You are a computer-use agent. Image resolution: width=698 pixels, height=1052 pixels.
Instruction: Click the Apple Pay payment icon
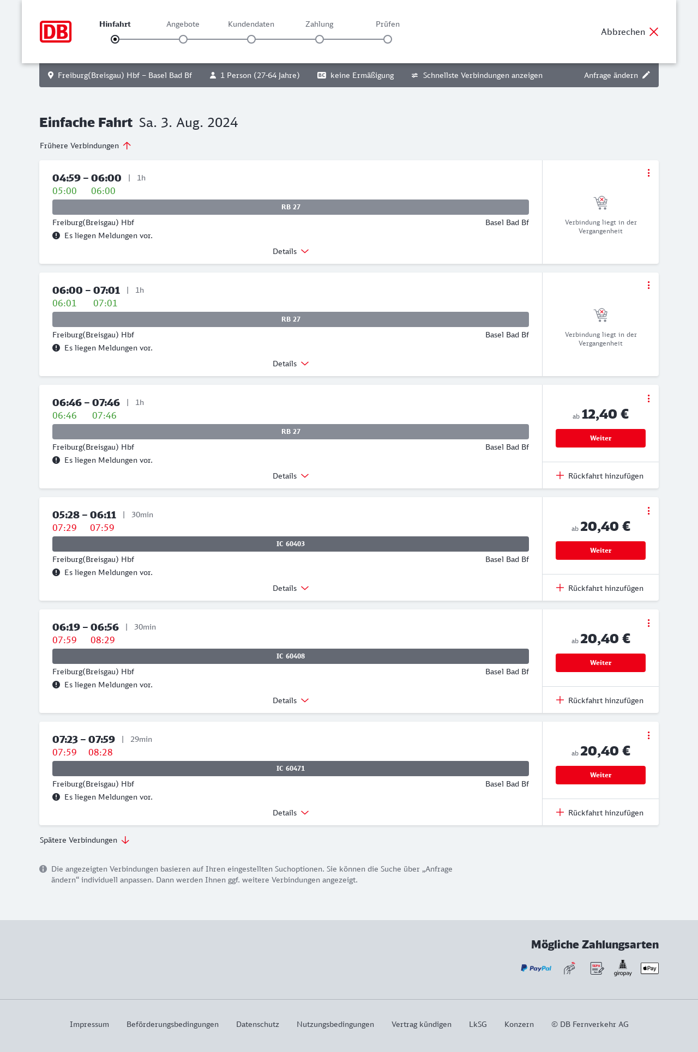(649, 968)
